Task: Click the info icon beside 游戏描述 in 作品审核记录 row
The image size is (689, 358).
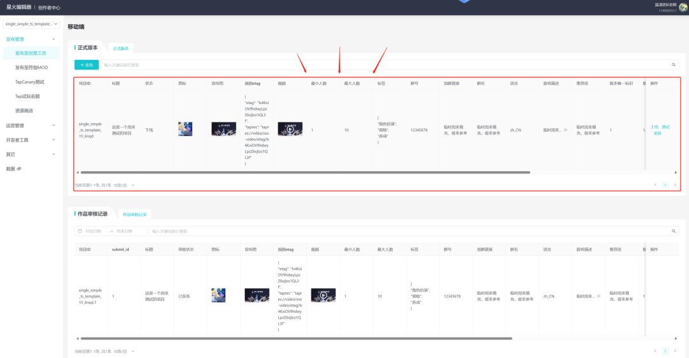Action: [599, 297]
